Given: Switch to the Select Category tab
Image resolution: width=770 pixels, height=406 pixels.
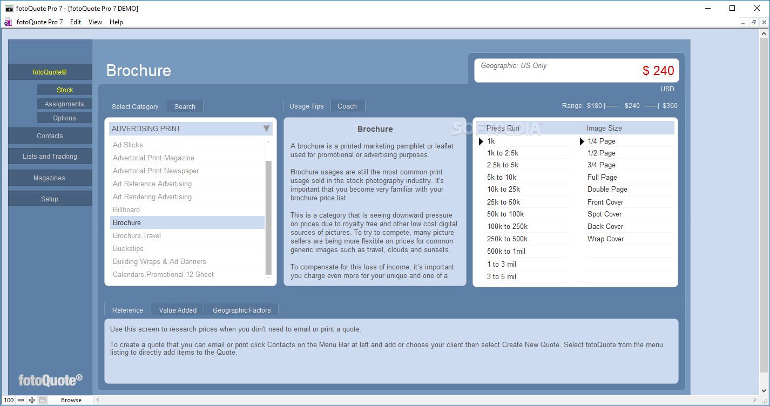Looking at the screenshot, I should coord(135,106).
